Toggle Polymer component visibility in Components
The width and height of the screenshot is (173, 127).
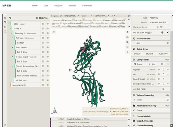click(x=159, y=69)
